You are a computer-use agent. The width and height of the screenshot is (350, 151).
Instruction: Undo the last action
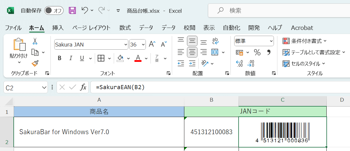[85, 10]
